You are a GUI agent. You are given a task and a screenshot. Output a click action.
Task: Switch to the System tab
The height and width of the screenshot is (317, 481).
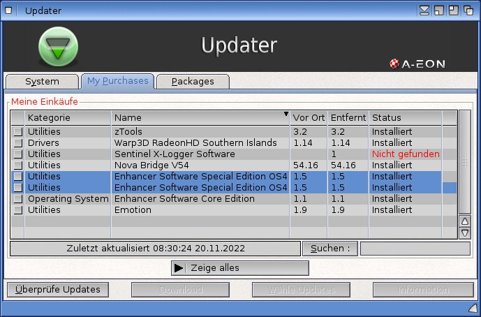[42, 82]
